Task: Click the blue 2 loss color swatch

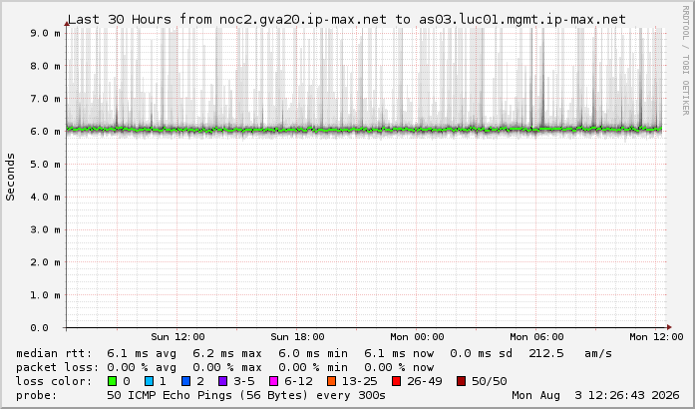Action: (x=186, y=381)
